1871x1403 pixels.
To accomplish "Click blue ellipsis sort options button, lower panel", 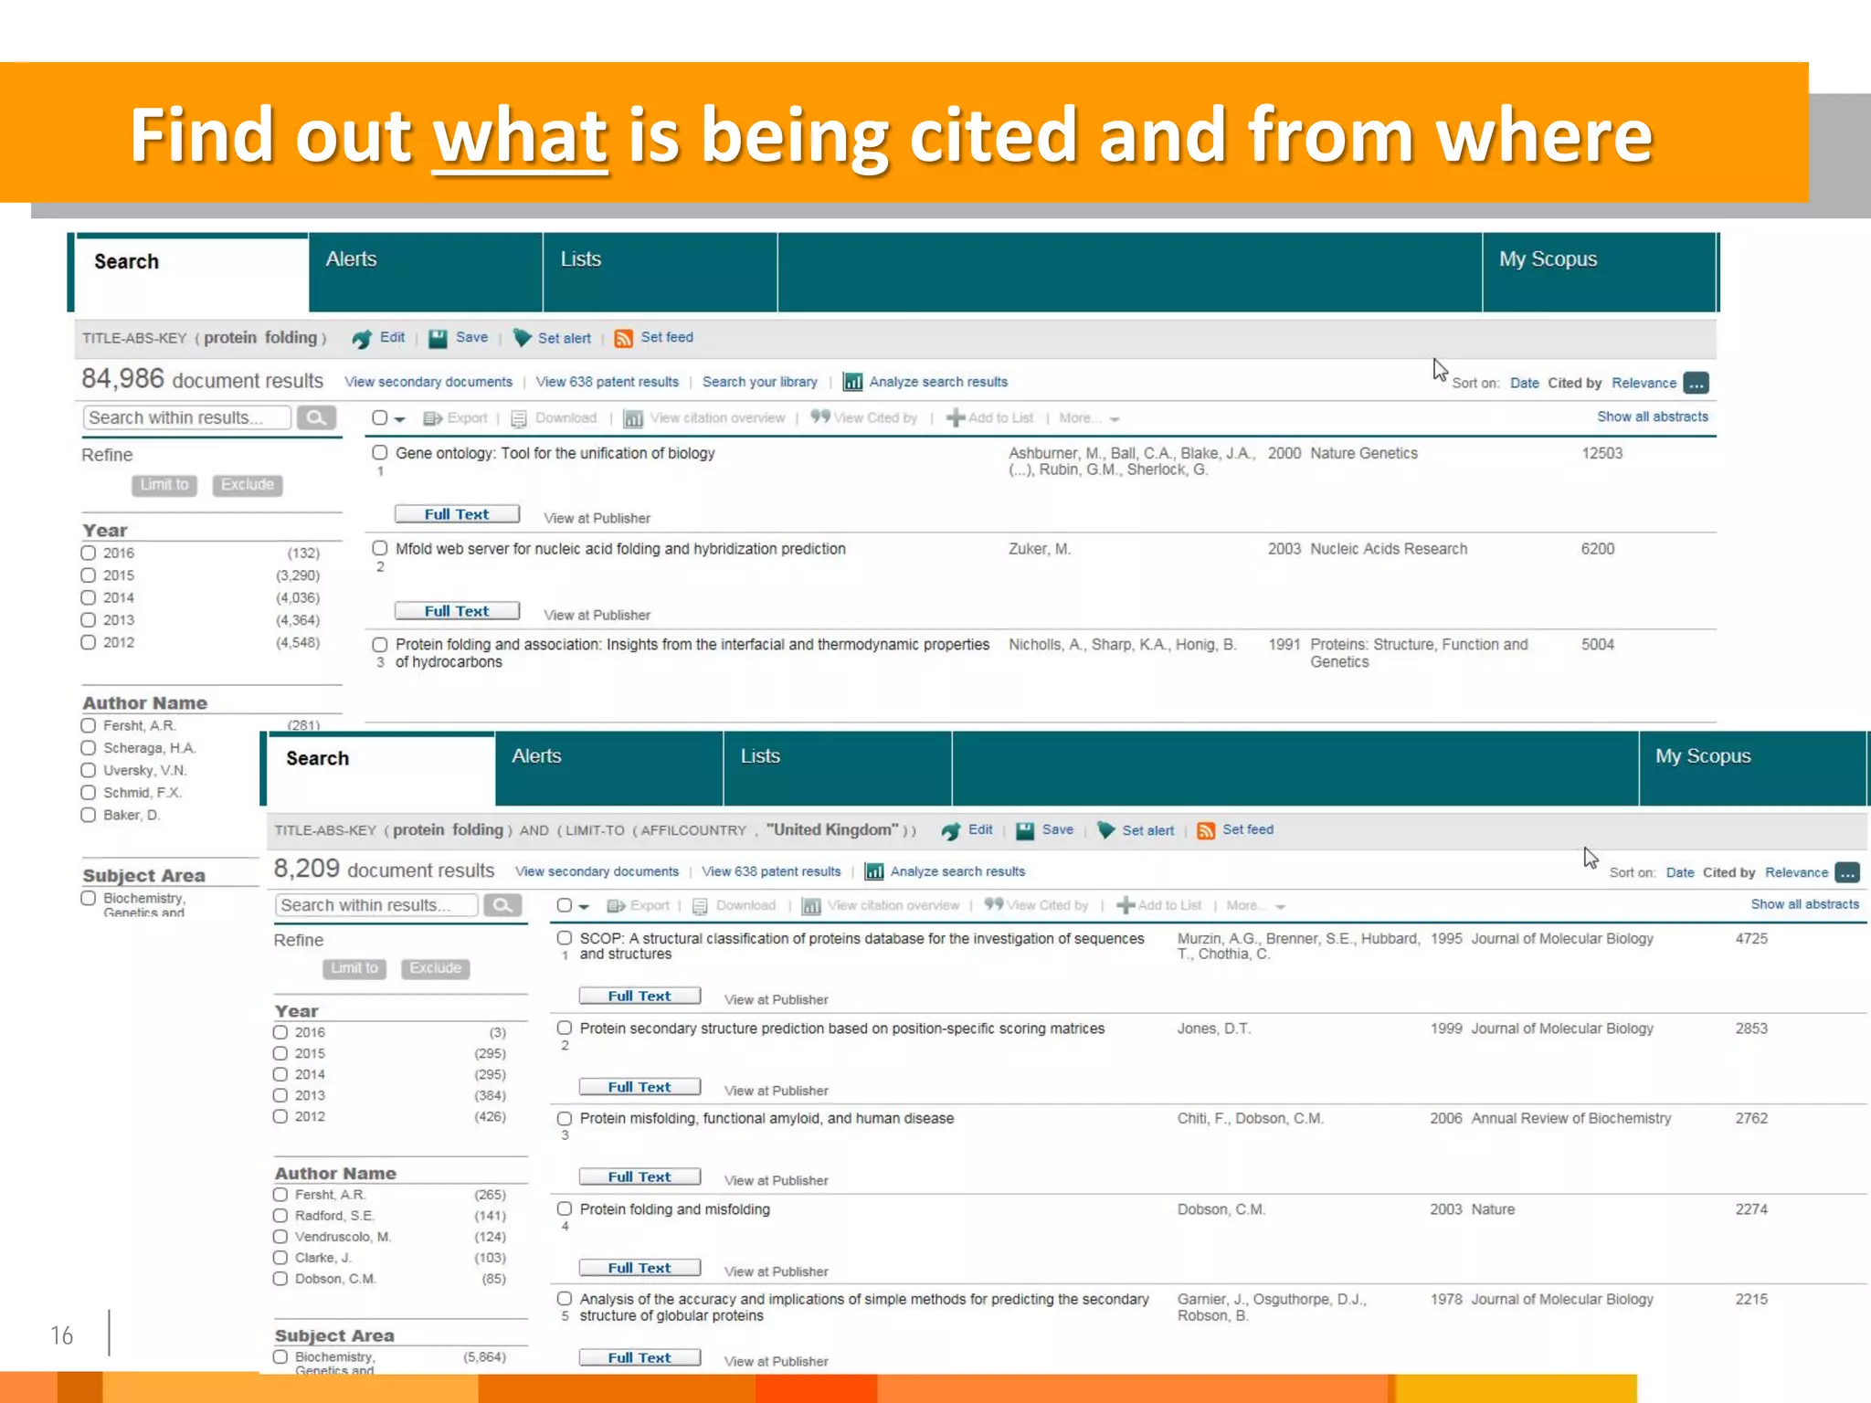I will coord(1847,872).
